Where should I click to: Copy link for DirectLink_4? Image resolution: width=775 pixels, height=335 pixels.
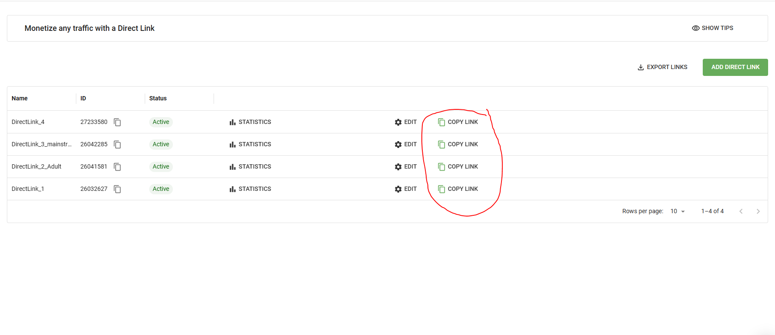pyautogui.click(x=458, y=122)
